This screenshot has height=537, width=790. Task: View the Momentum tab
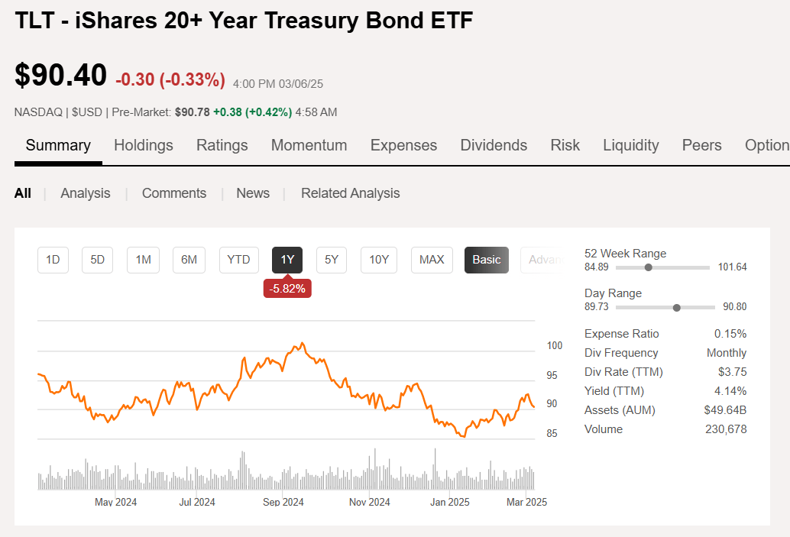pyautogui.click(x=309, y=144)
